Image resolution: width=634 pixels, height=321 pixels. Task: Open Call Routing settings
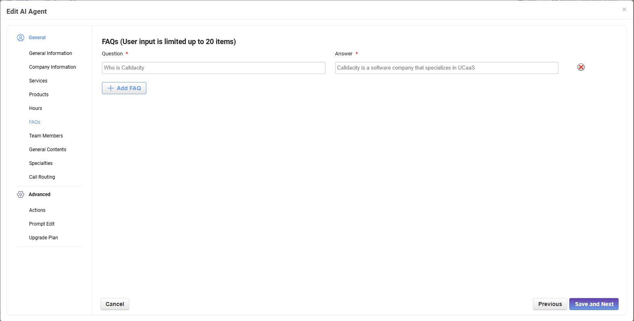click(x=42, y=177)
